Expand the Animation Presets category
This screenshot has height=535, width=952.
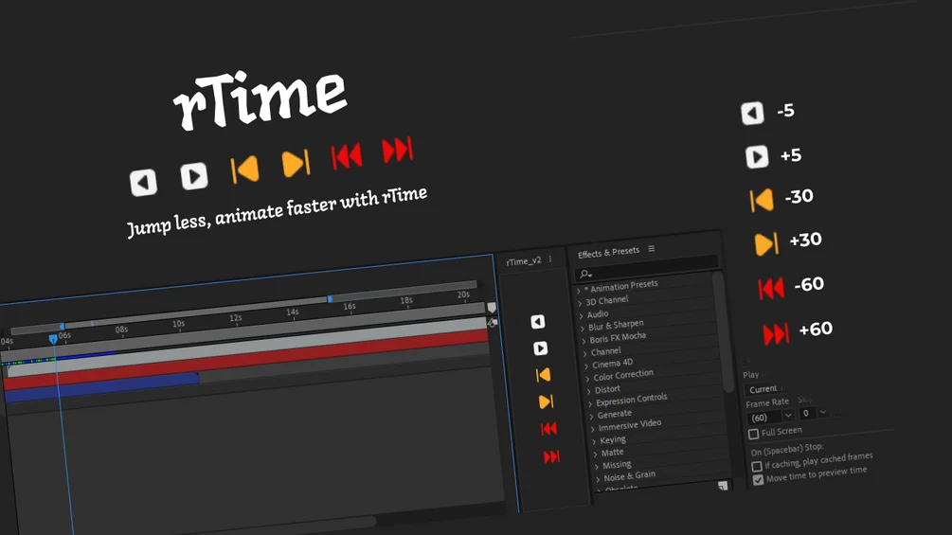pos(578,291)
